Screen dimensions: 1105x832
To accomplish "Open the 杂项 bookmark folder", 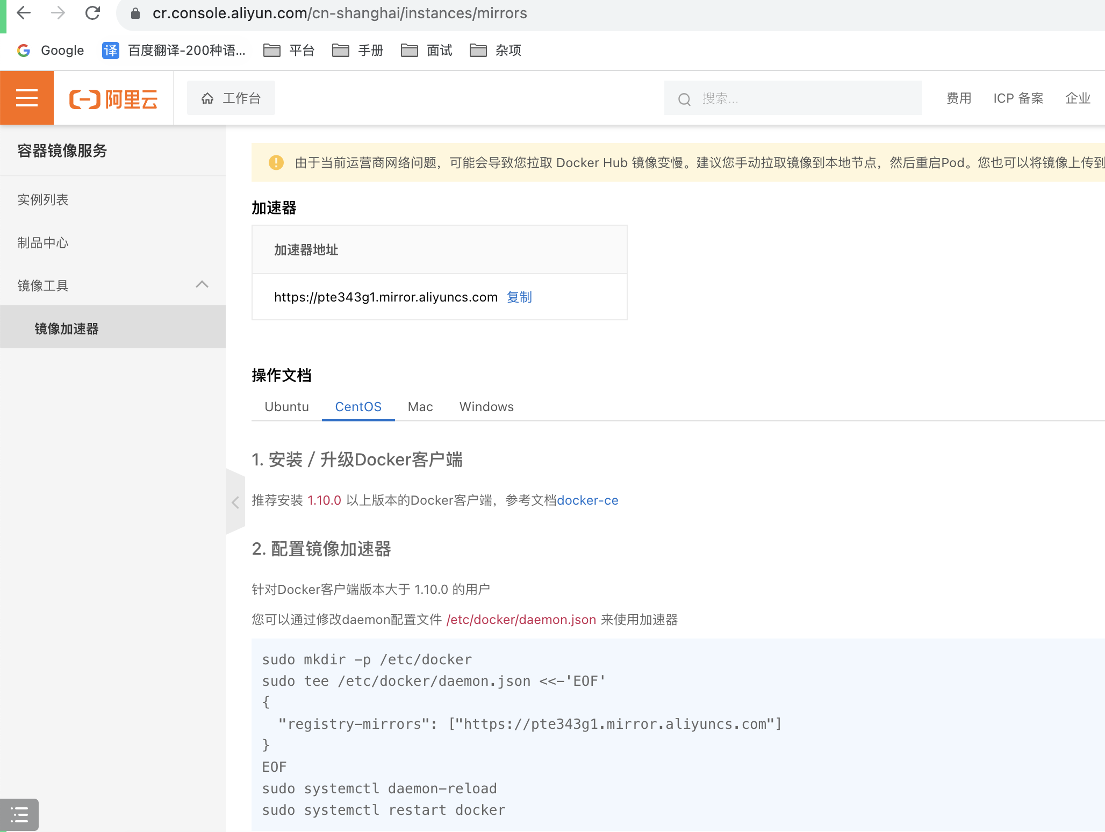I will click(495, 51).
